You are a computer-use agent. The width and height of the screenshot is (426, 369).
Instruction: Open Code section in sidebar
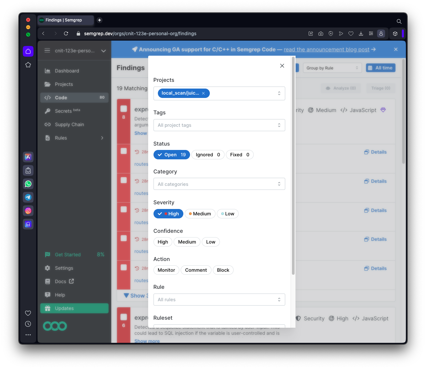pos(74,98)
